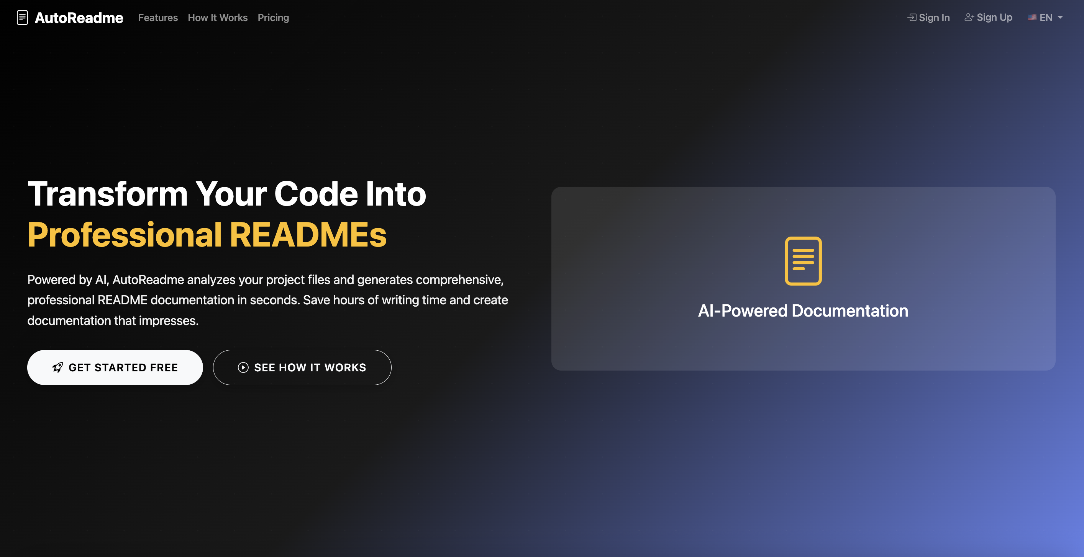Screen dimensions: 1084x557
Task: Open the Features navigation item
Action: tap(158, 18)
